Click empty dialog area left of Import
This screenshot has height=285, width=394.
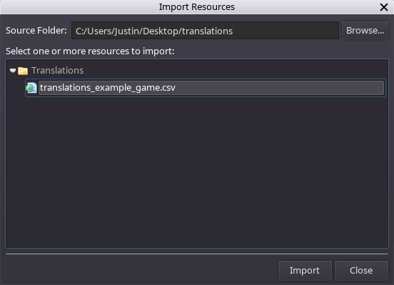coord(141,271)
